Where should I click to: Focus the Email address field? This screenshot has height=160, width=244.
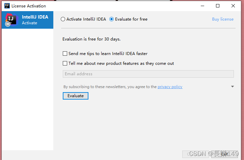pos(148,74)
